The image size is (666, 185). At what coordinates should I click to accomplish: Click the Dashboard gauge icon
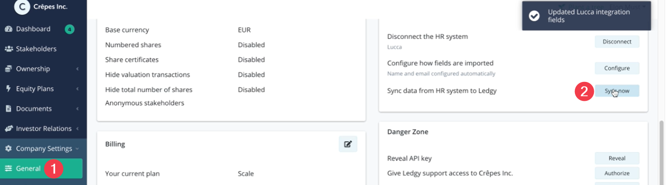pos(8,29)
